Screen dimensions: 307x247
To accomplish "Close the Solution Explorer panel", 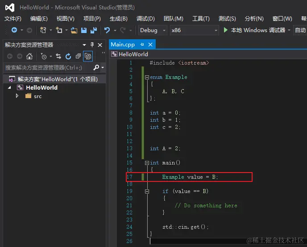I will 100,45.
